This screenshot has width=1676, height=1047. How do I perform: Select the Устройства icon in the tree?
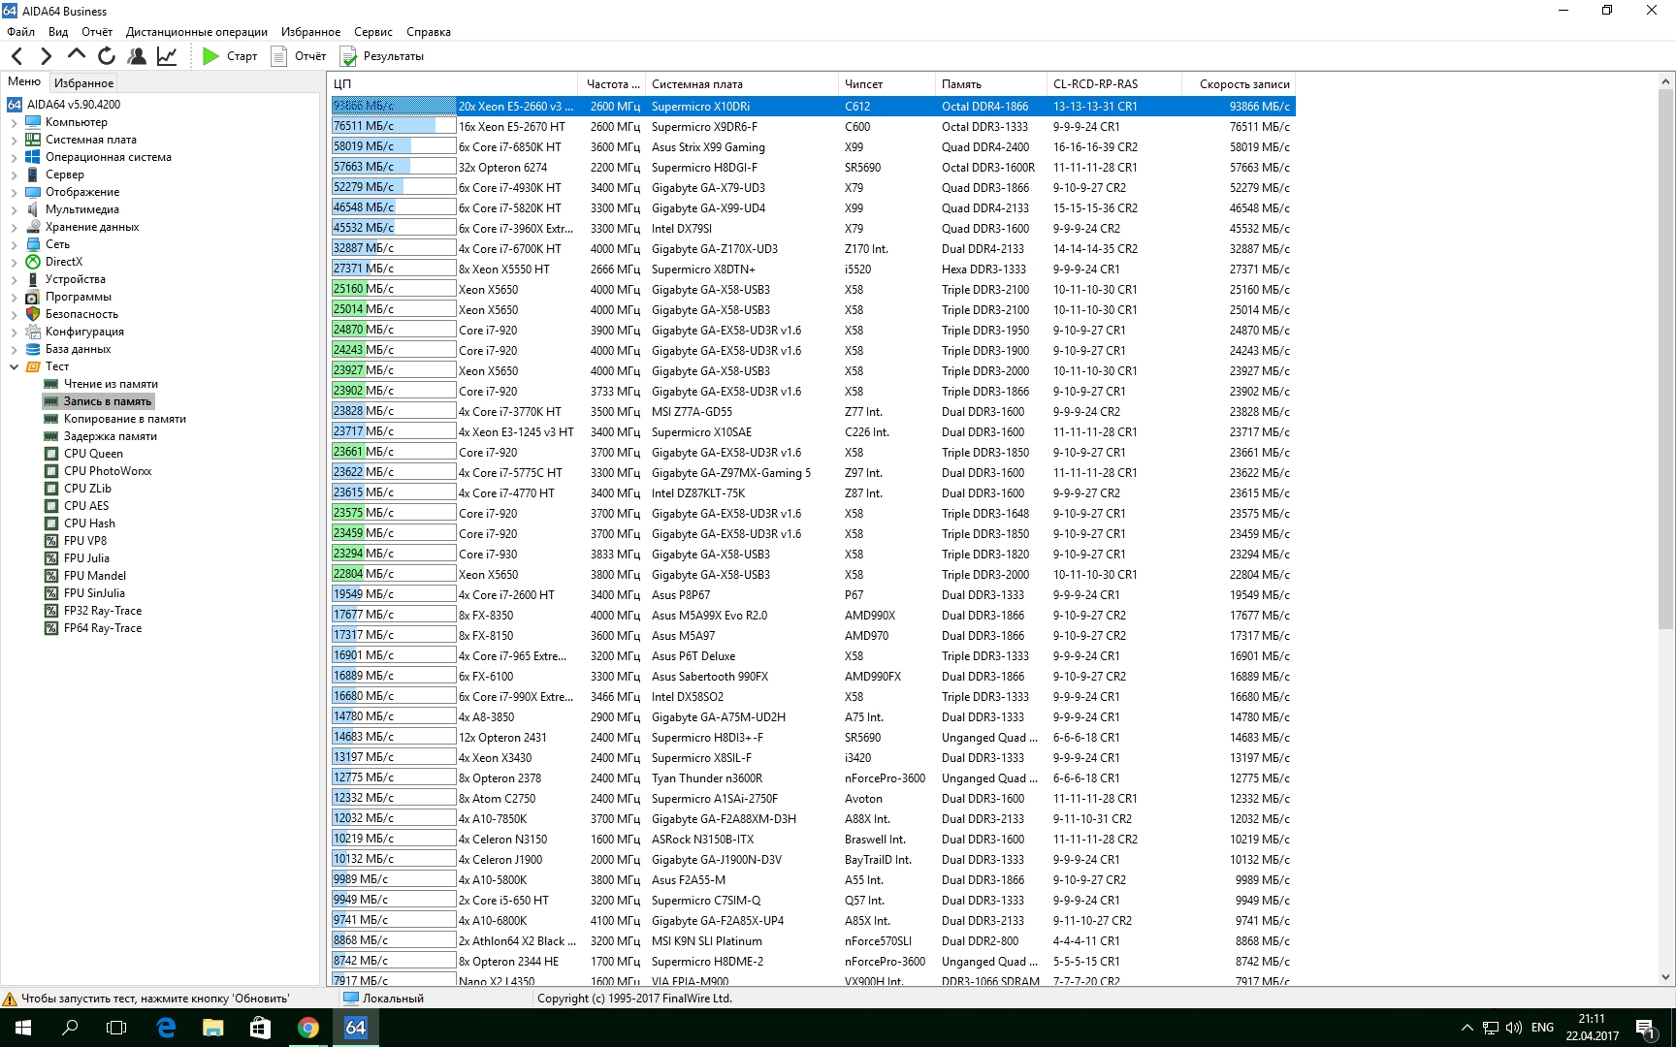[33, 279]
